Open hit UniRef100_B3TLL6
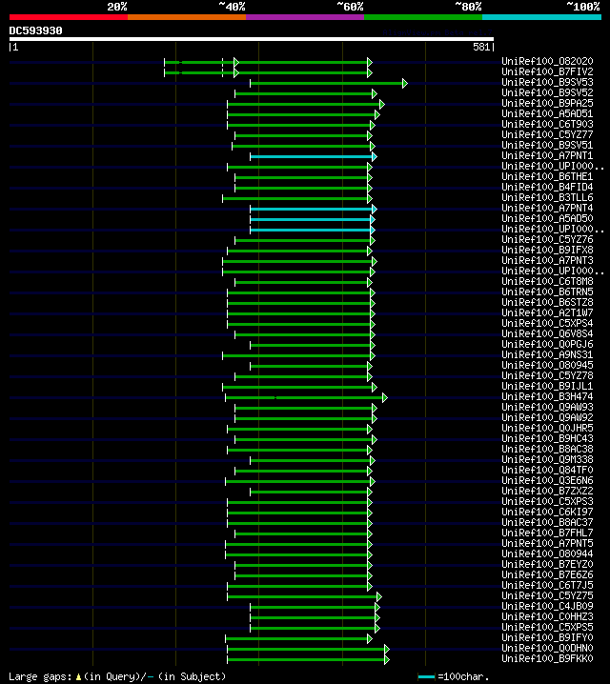Image resolution: width=610 pixels, height=684 pixels. [x=547, y=197]
